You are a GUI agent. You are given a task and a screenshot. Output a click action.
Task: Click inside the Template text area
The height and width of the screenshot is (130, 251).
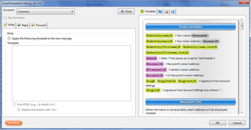(x=71, y=73)
